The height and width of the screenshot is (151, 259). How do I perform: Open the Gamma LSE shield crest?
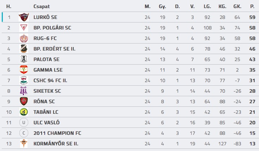coord(24,70)
